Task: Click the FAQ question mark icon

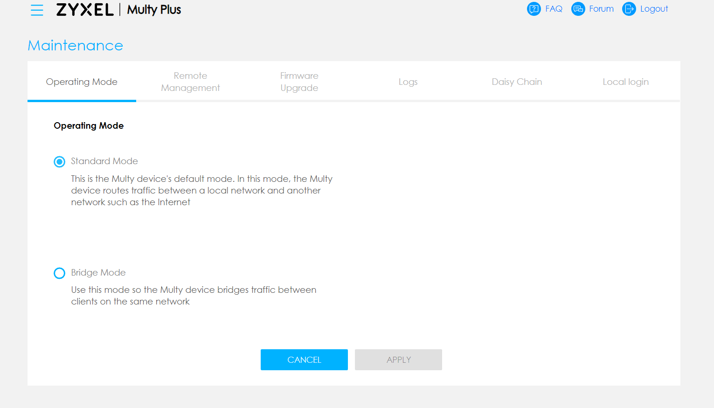Action: tap(534, 9)
